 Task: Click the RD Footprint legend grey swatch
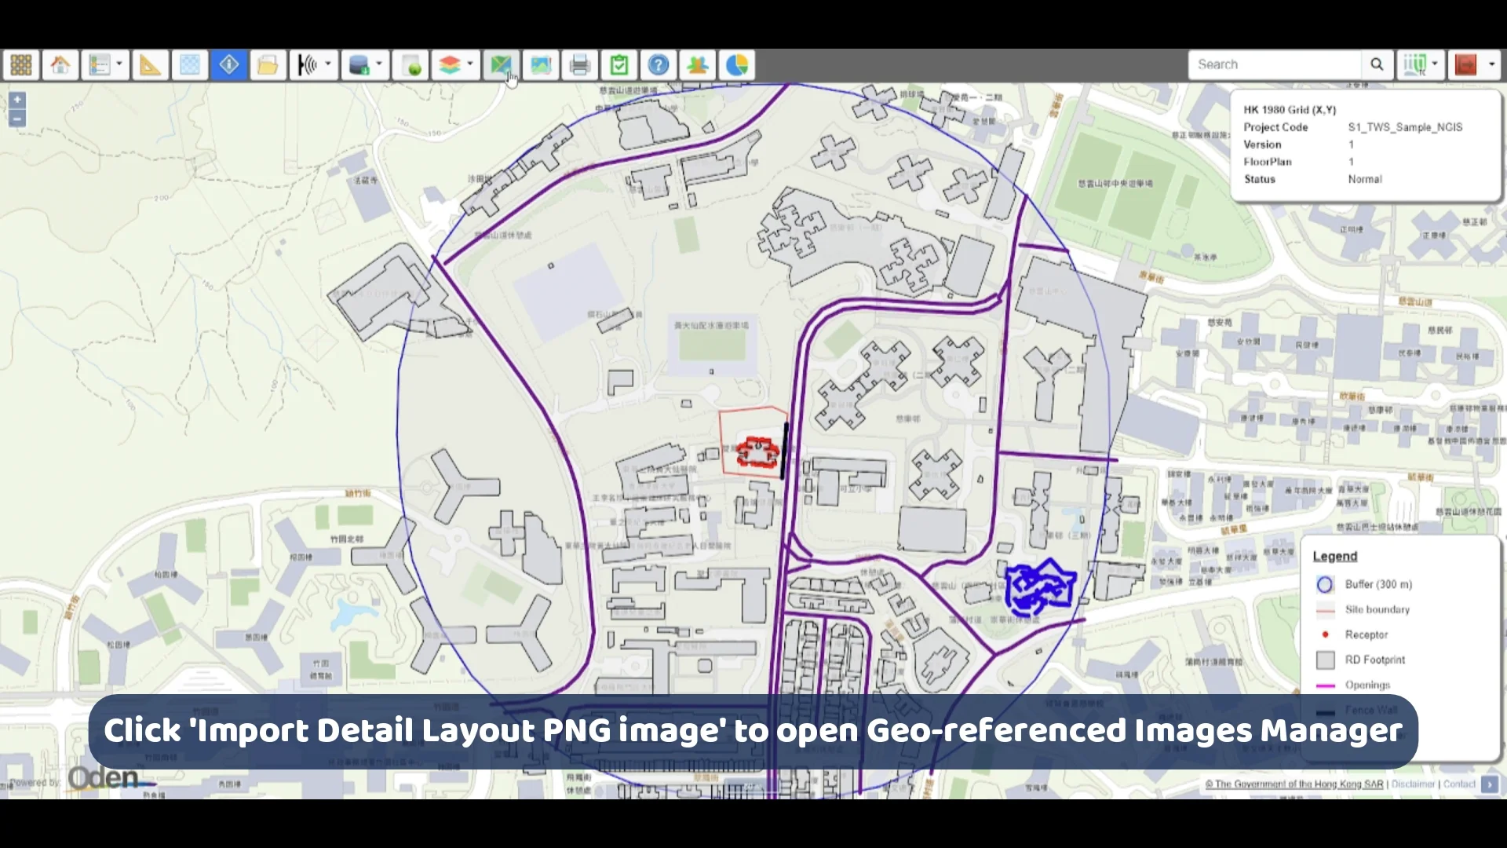tap(1325, 660)
